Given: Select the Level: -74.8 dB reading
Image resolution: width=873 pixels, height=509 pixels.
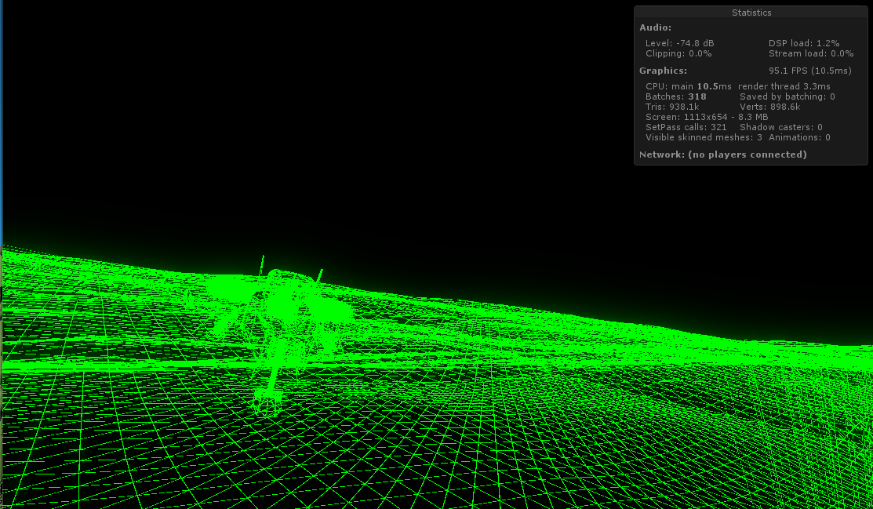Looking at the screenshot, I should 680,43.
